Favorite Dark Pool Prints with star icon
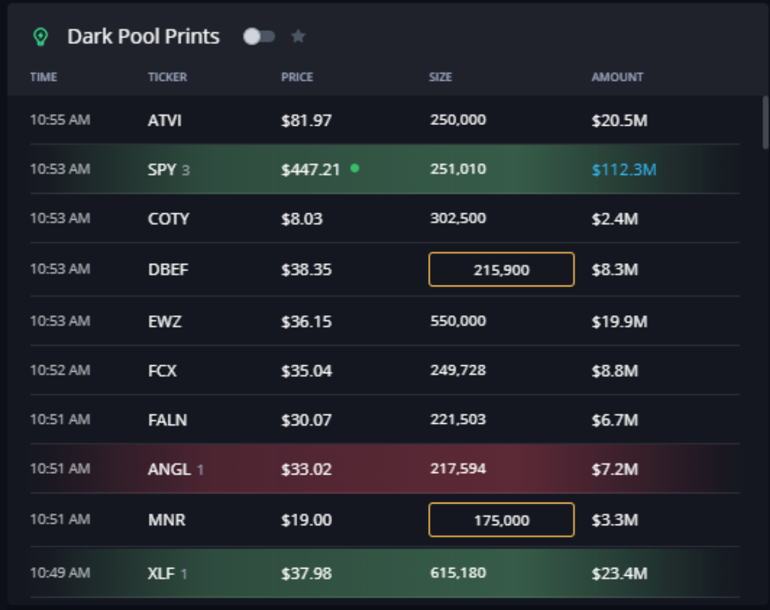 pyautogui.click(x=299, y=36)
